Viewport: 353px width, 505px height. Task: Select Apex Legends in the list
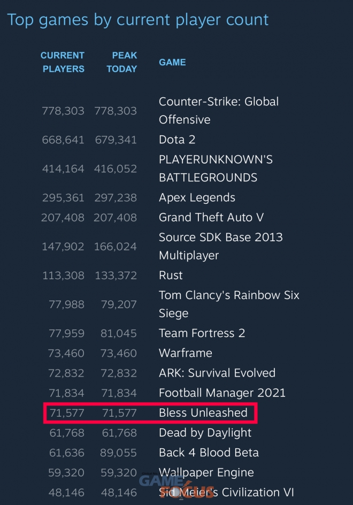click(x=197, y=197)
